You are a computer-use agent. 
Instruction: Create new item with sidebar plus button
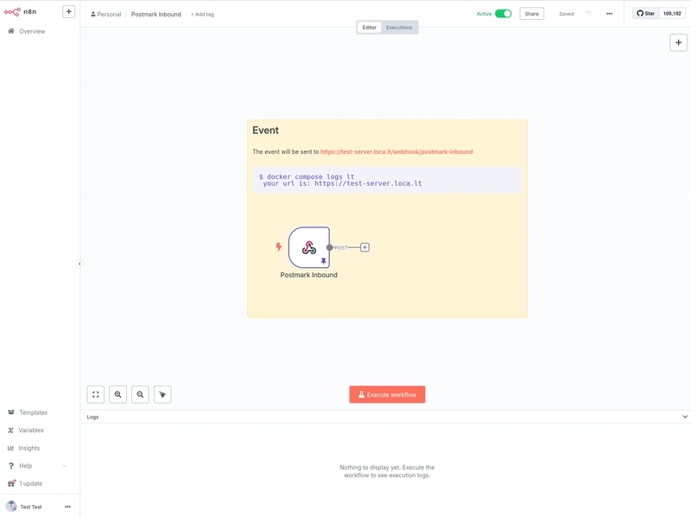click(69, 11)
